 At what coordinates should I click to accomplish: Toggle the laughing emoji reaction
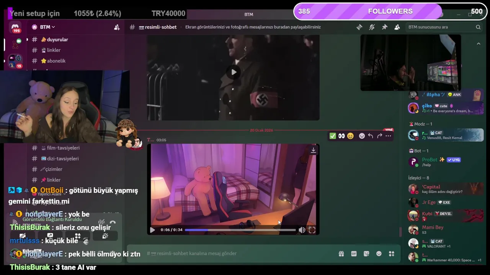coord(350,136)
